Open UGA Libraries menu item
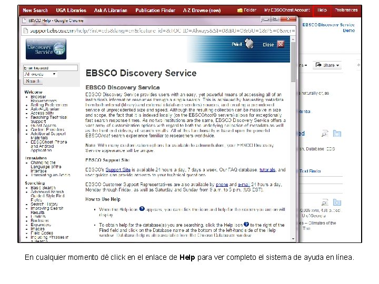 tap(71, 11)
